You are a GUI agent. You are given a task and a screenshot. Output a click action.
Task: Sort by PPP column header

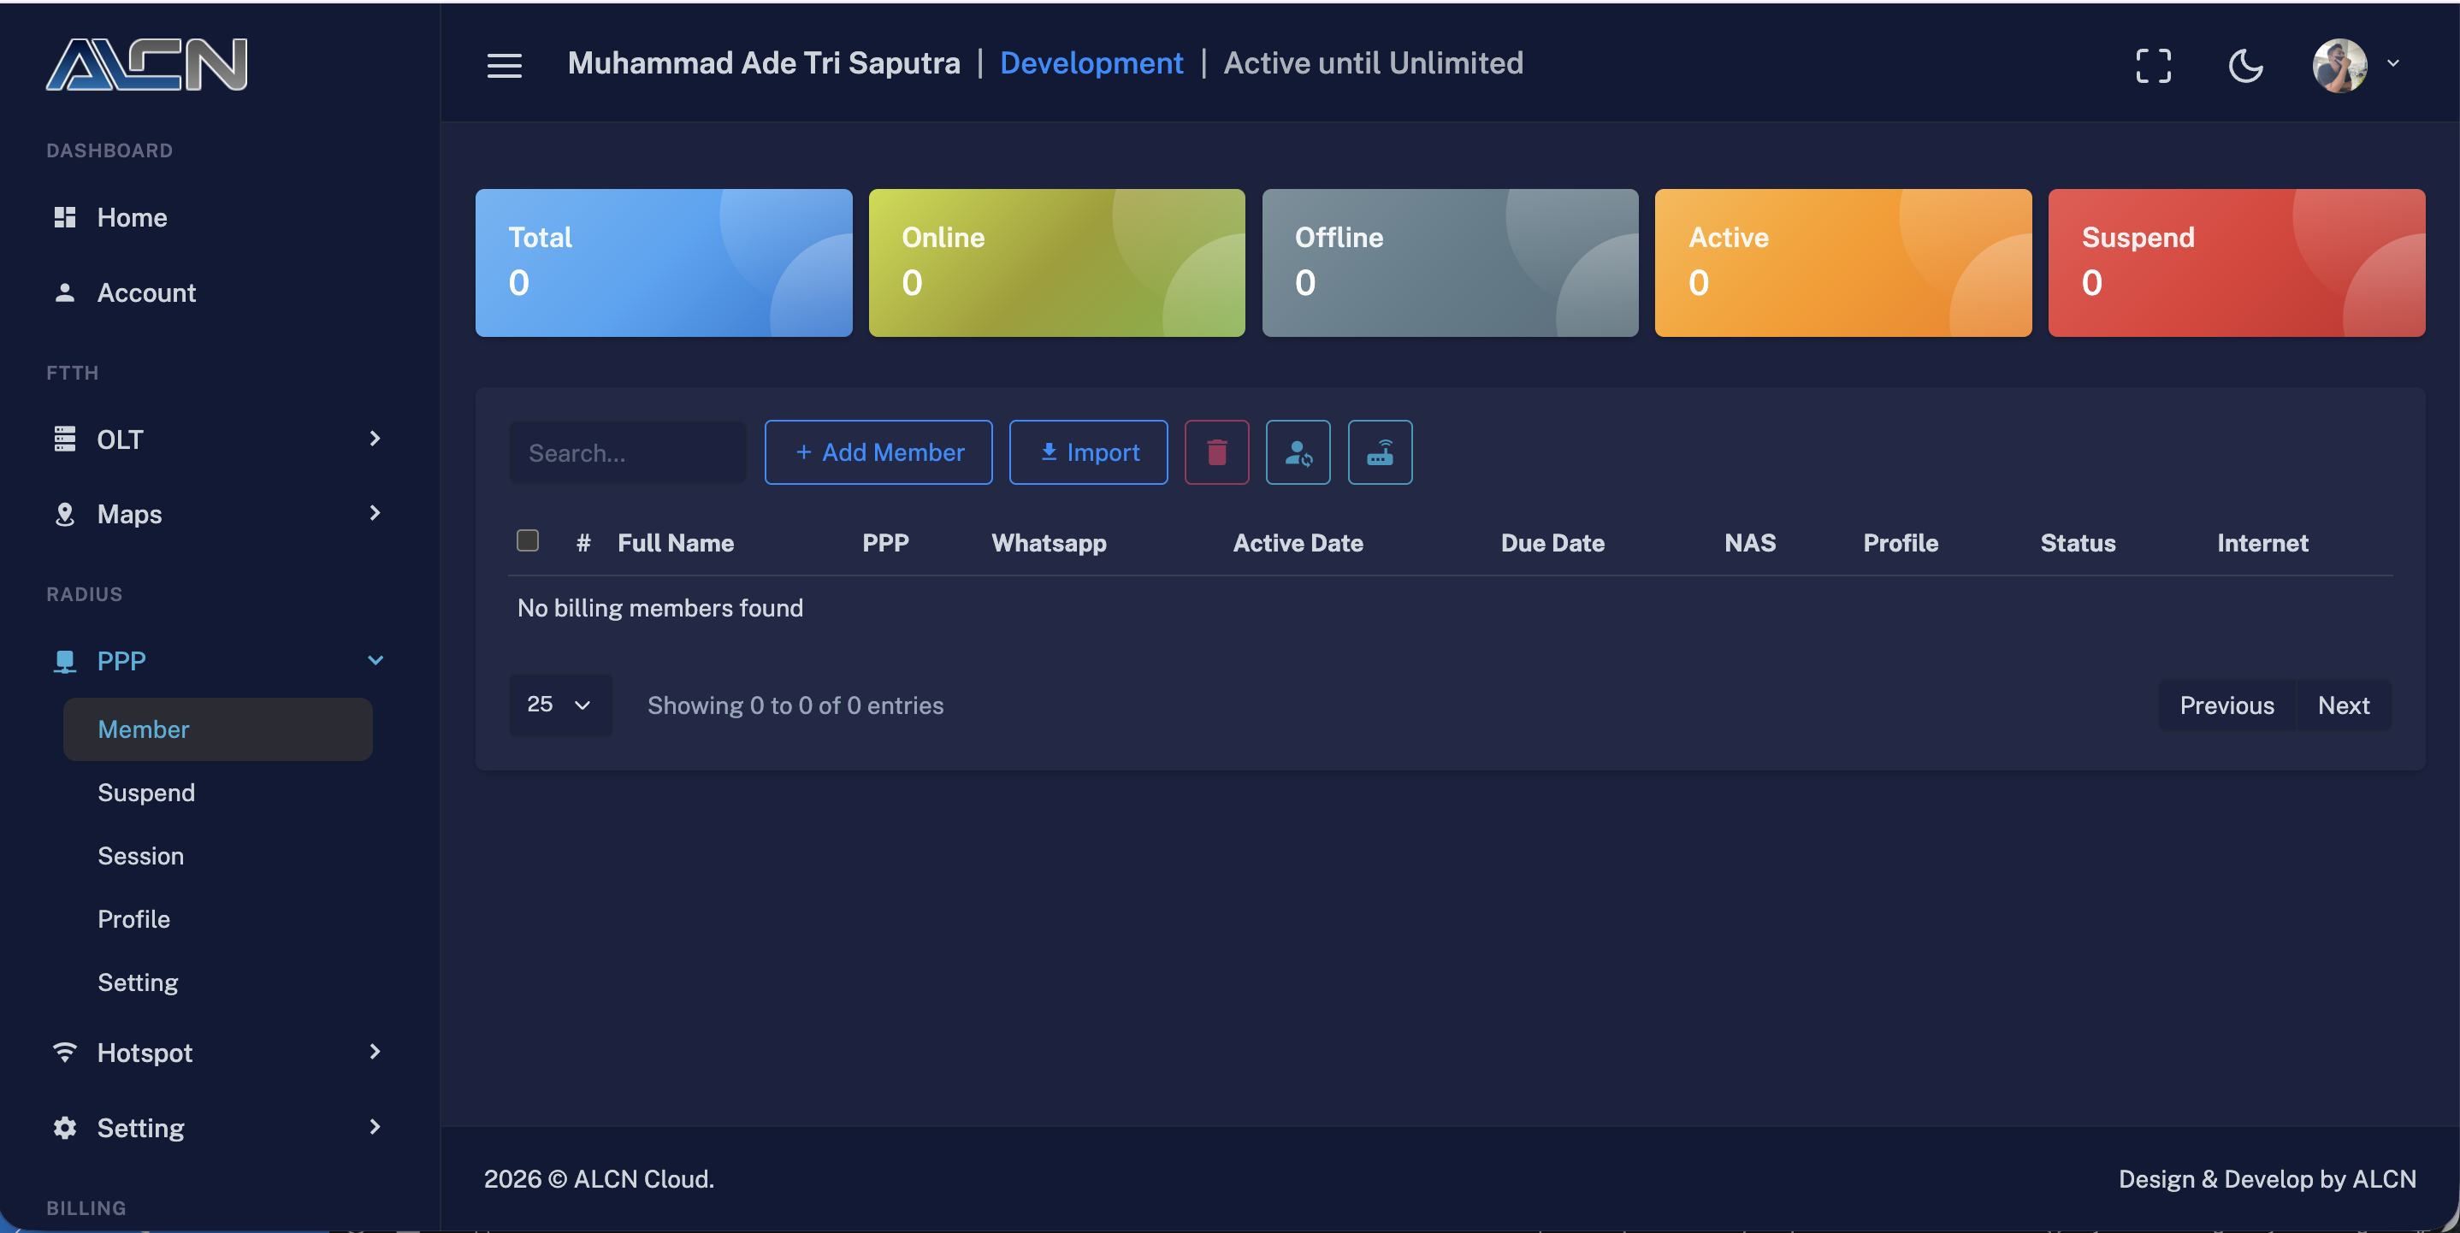(885, 542)
